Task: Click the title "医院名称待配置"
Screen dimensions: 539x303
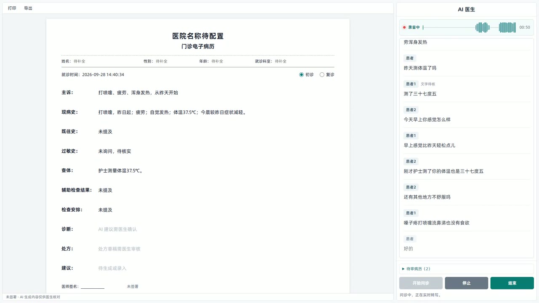Action: 198,36
